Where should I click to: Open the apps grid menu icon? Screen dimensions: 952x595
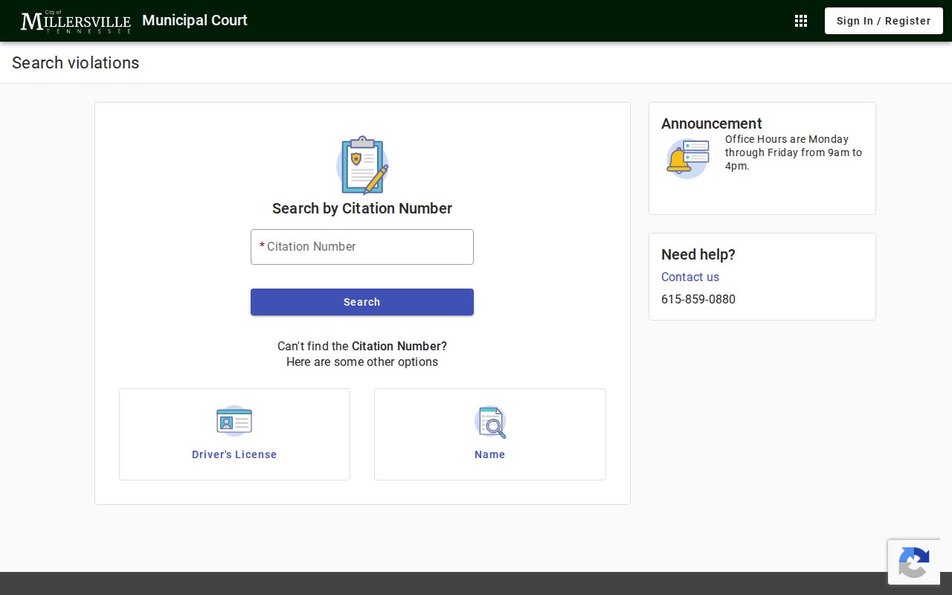[x=801, y=21]
